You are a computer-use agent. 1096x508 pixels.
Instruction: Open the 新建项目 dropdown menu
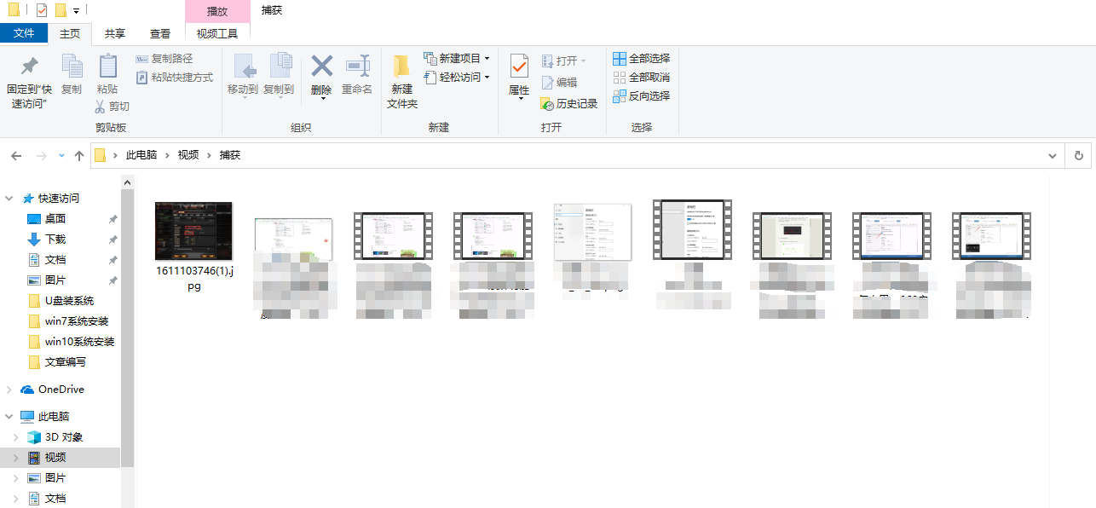coord(458,58)
